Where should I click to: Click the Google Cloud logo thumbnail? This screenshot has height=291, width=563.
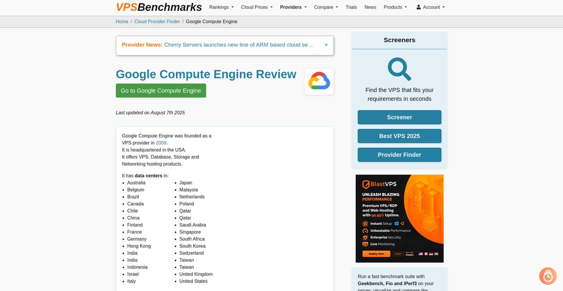(x=319, y=82)
